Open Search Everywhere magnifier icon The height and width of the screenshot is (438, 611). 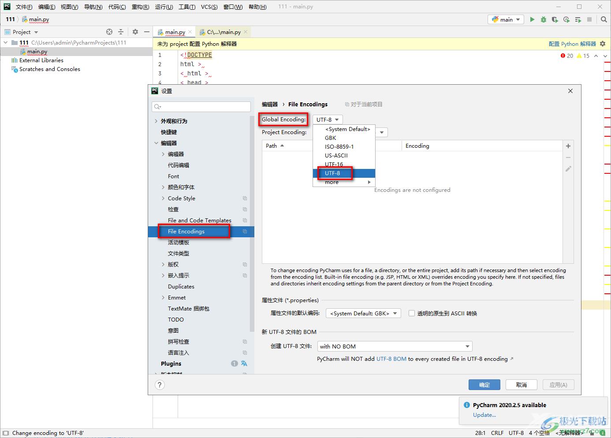pyautogui.click(x=604, y=19)
